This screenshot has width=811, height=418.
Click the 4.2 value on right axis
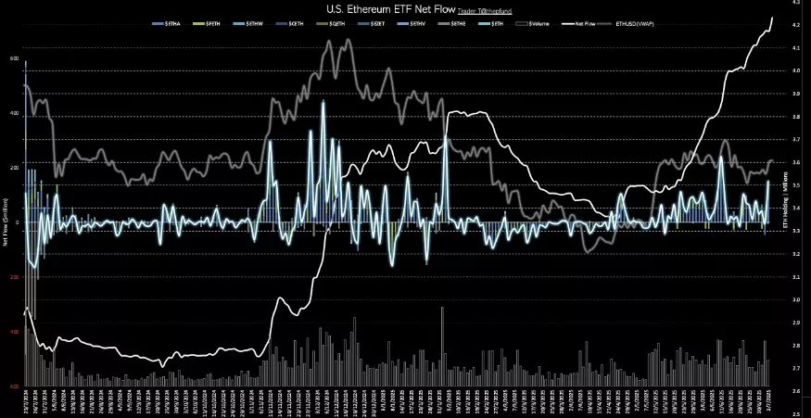tap(796, 25)
